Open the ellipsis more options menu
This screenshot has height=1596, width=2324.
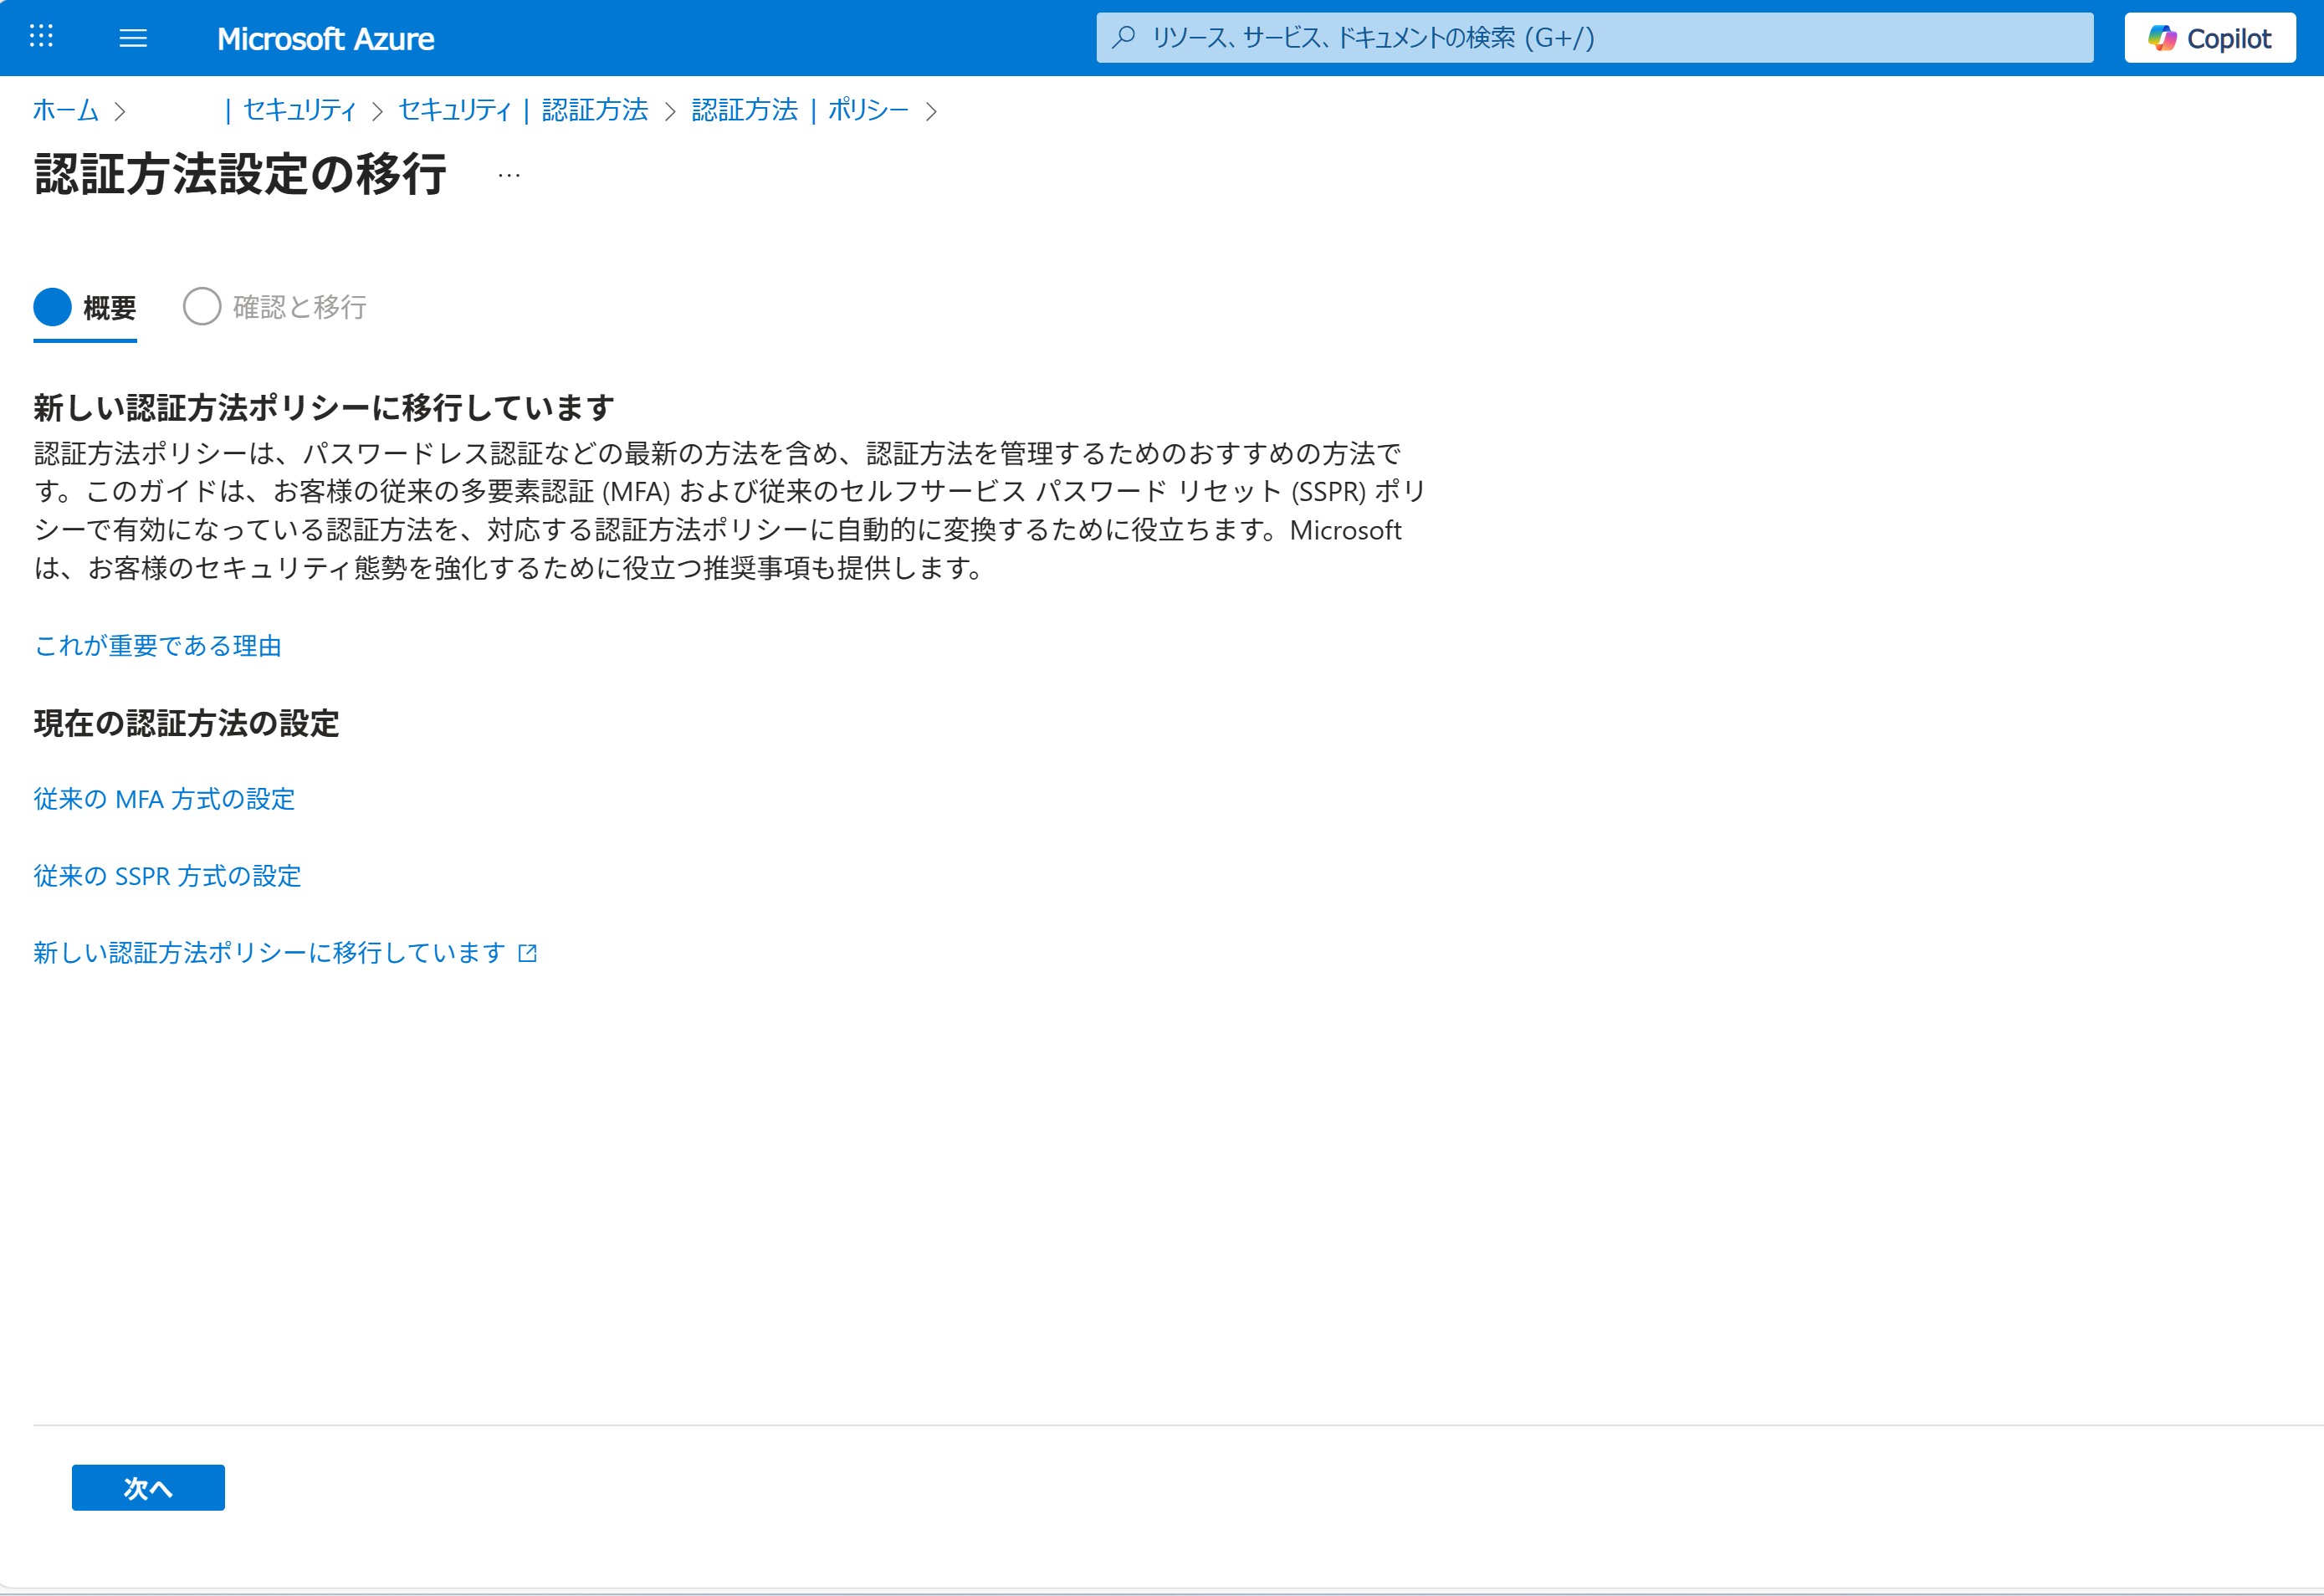509,176
